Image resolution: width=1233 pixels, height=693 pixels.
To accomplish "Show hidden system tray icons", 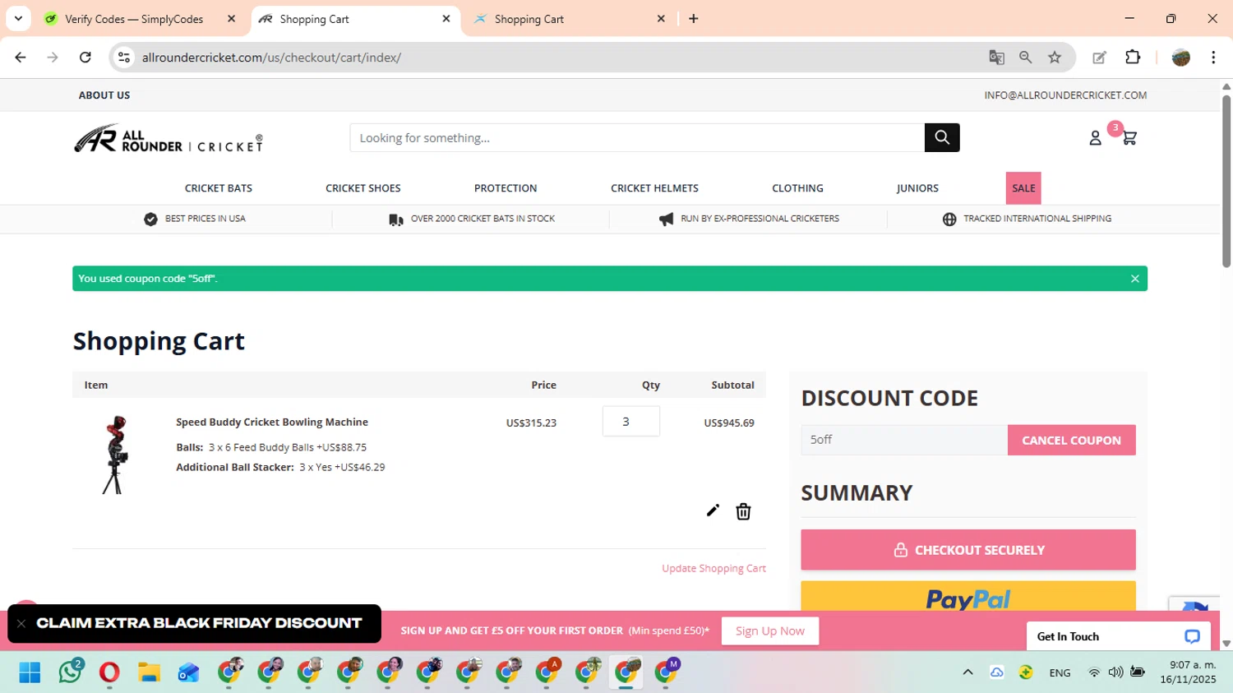I will (x=967, y=672).
